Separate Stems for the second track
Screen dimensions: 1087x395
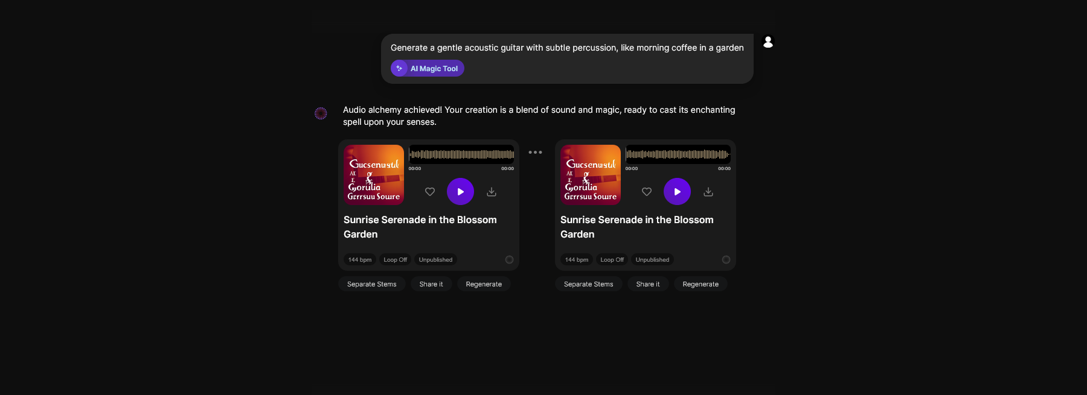coord(589,284)
